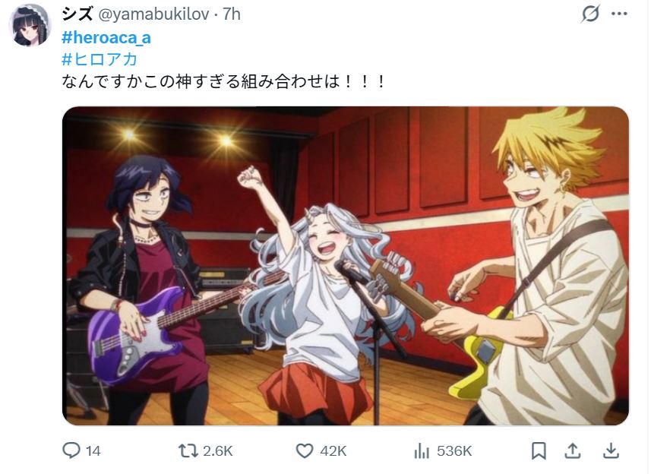This screenshot has width=651, height=474.
Task: Open the three-dot more options menu
Action: tap(619, 14)
